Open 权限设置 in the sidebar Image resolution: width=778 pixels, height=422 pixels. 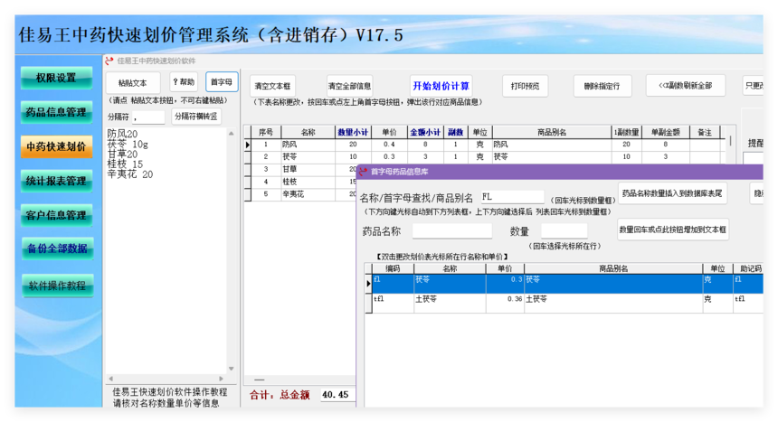coord(56,78)
